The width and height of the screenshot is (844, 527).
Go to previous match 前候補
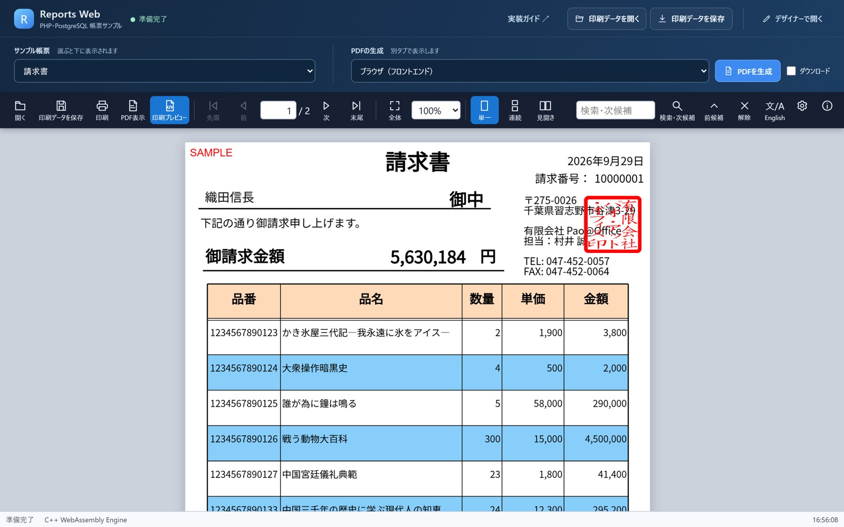(x=714, y=110)
